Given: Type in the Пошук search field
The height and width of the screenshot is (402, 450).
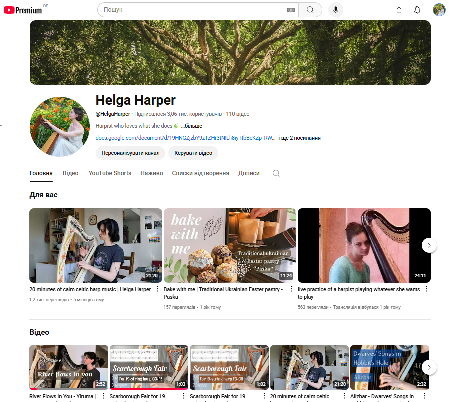Looking at the screenshot, I should tap(193, 10).
